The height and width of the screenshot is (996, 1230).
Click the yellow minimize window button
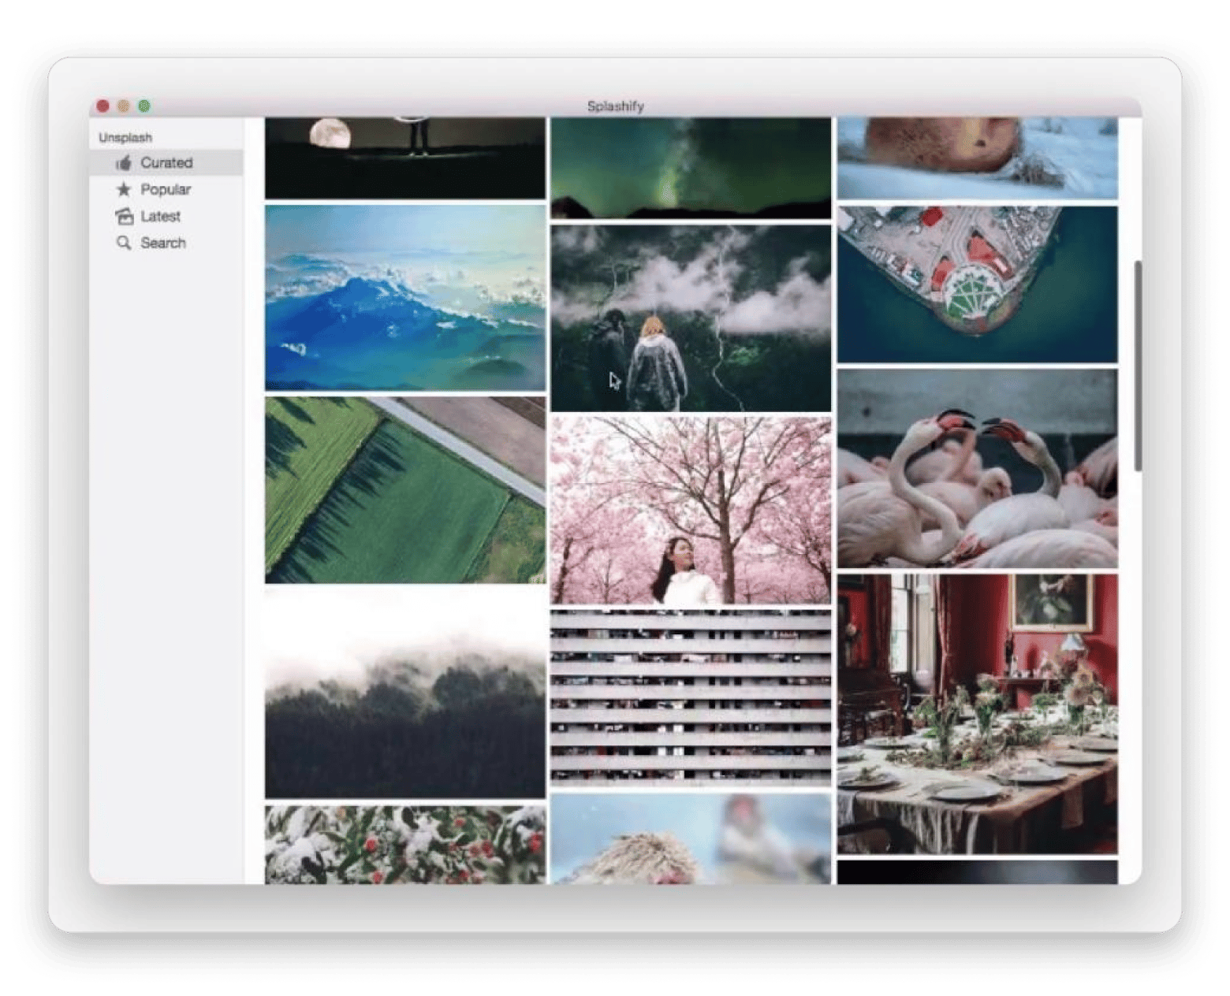pyautogui.click(x=123, y=106)
